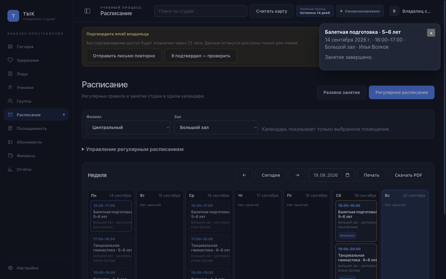Image resolution: width=446 pixels, height=279 pixels.
Task: Open Saturday 18:00–19:00 Балетная подготовка class
Action: 356,221
